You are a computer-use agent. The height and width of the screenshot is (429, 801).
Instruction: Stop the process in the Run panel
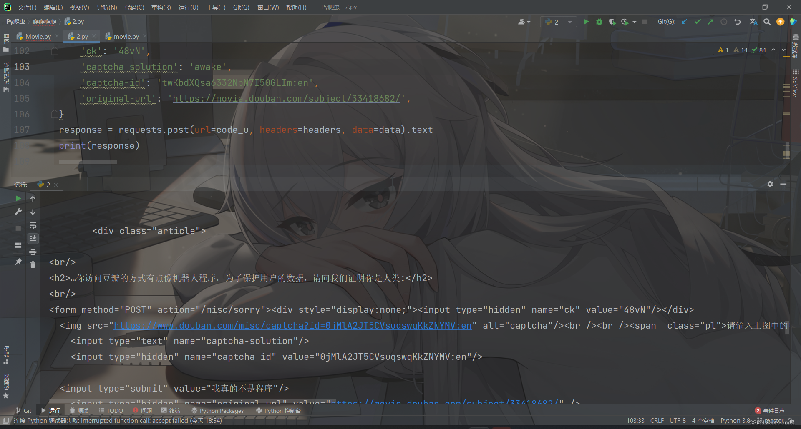point(18,228)
